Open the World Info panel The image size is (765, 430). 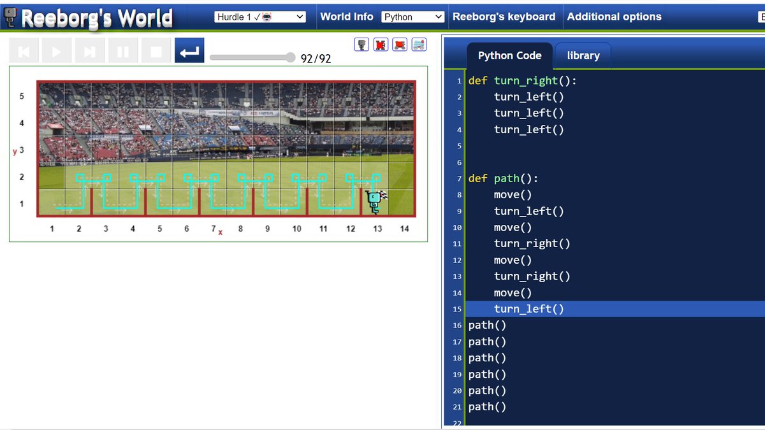pyautogui.click(x=347, y=17)
